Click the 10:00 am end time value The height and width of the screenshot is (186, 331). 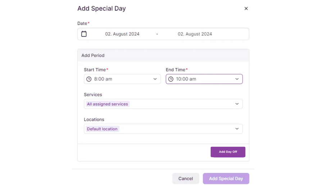186,79
